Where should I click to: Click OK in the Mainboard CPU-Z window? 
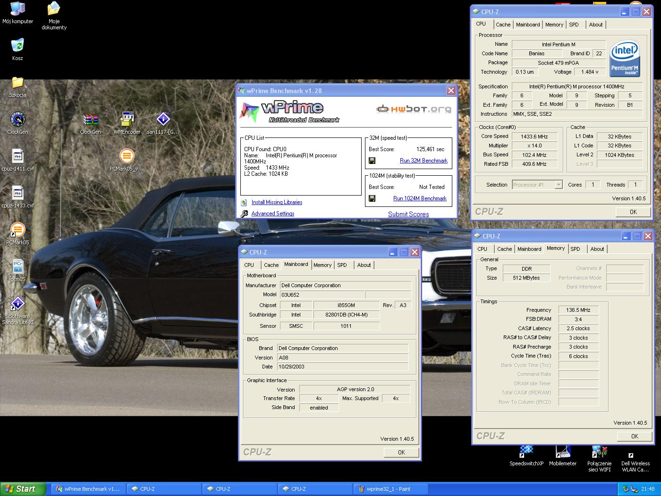pos(401,453)
